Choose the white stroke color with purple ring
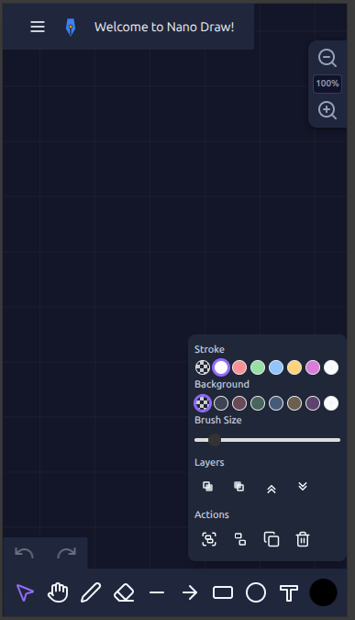 [x=221, y=367]
